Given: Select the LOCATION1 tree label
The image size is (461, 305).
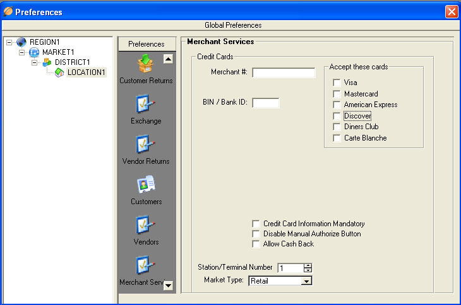Looking at the screenshot, I should coord(87,72).
